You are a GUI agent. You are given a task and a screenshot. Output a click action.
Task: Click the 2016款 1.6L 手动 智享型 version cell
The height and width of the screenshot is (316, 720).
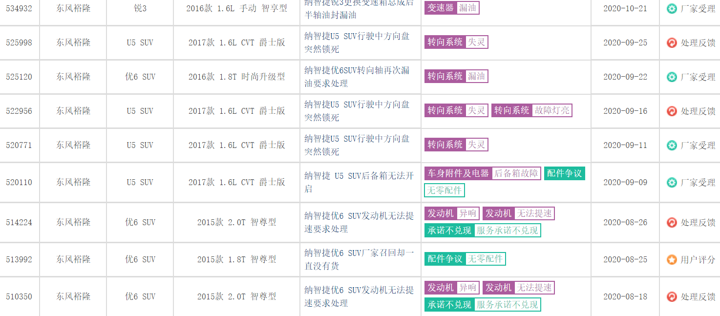(x=236, y=8)
